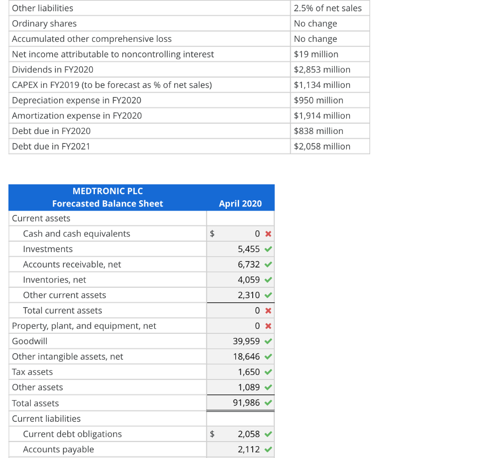Viewport: 481px width, 458px height.
Task: Click the checkmark beside Current debt obligations
Action: [268, 434]
